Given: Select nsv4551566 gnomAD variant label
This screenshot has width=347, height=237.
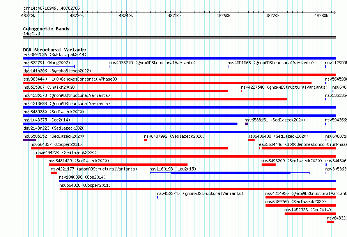Looking at the screenshot, I should point(271,63).
